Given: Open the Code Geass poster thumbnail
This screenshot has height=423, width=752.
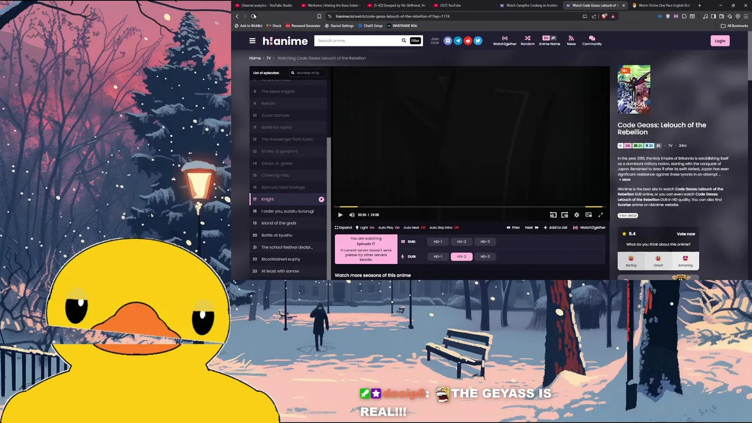Looking at the screenshot, I should [634, 89].
